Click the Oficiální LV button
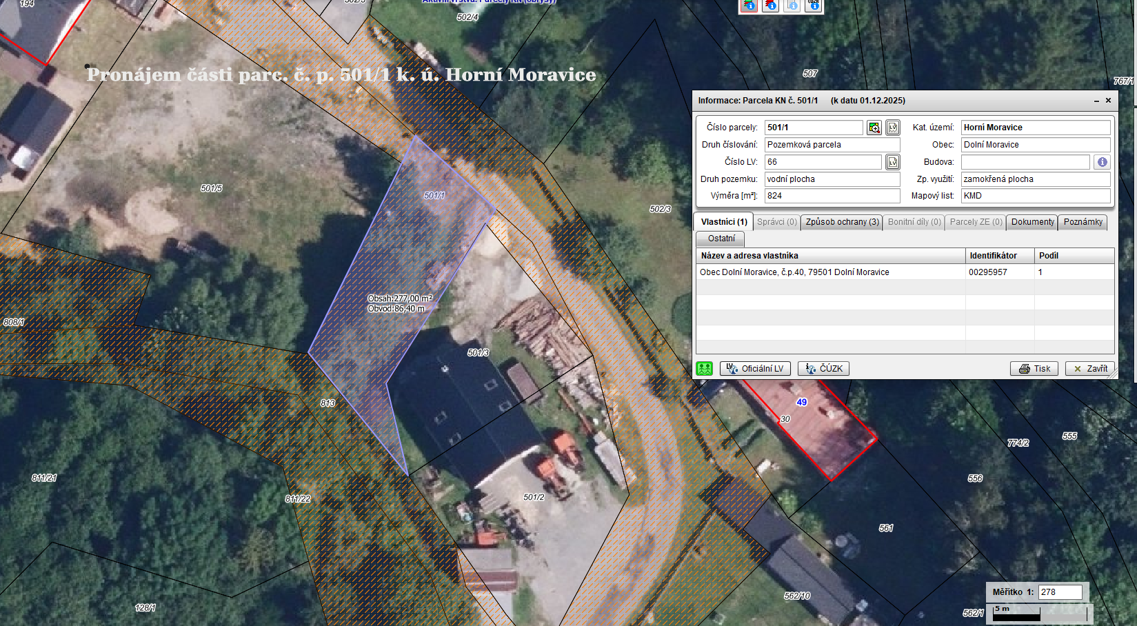This screenshot has width=1137, height=626. [x=755, y=369]
